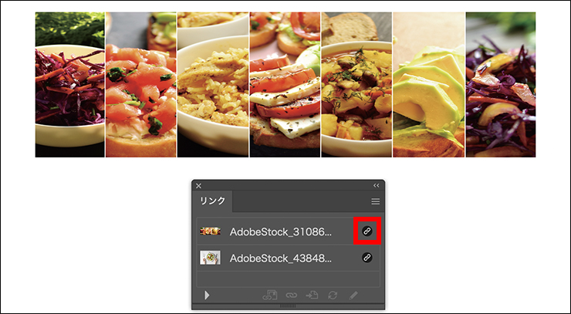This screenshot has height=314, width=571.
Task: Expand link info with the disclosure triangle
Action: (x=207, y=295)
